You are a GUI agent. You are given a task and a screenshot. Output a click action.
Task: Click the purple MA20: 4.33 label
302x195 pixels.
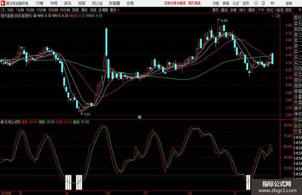(77, 16)
